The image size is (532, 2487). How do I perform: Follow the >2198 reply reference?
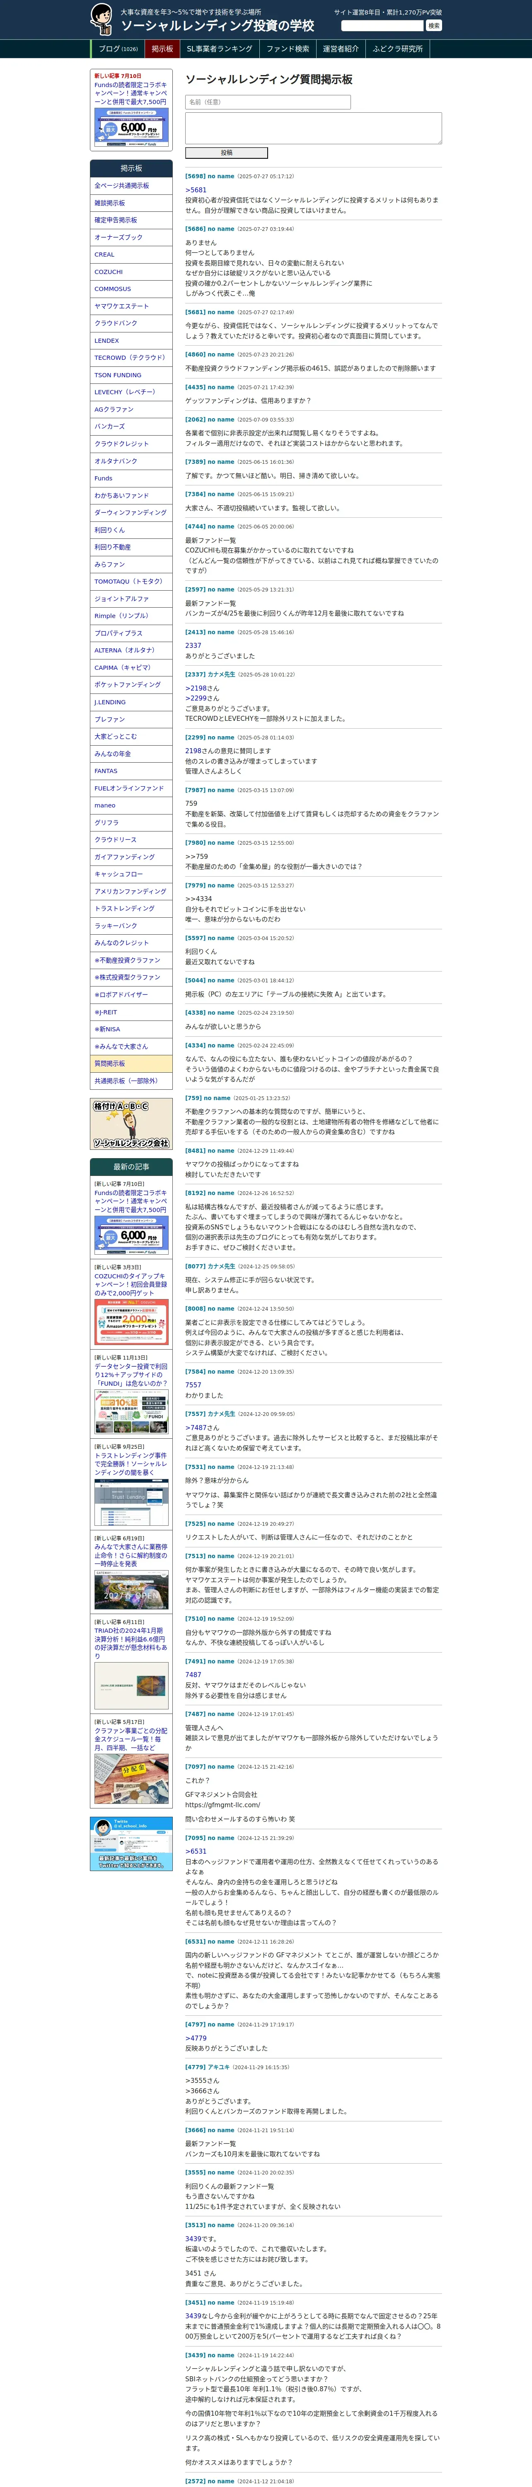click(x=196, y=688)
